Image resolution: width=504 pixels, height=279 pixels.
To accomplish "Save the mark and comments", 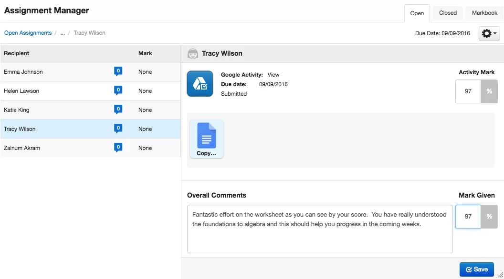I will [x=477, y=269].
